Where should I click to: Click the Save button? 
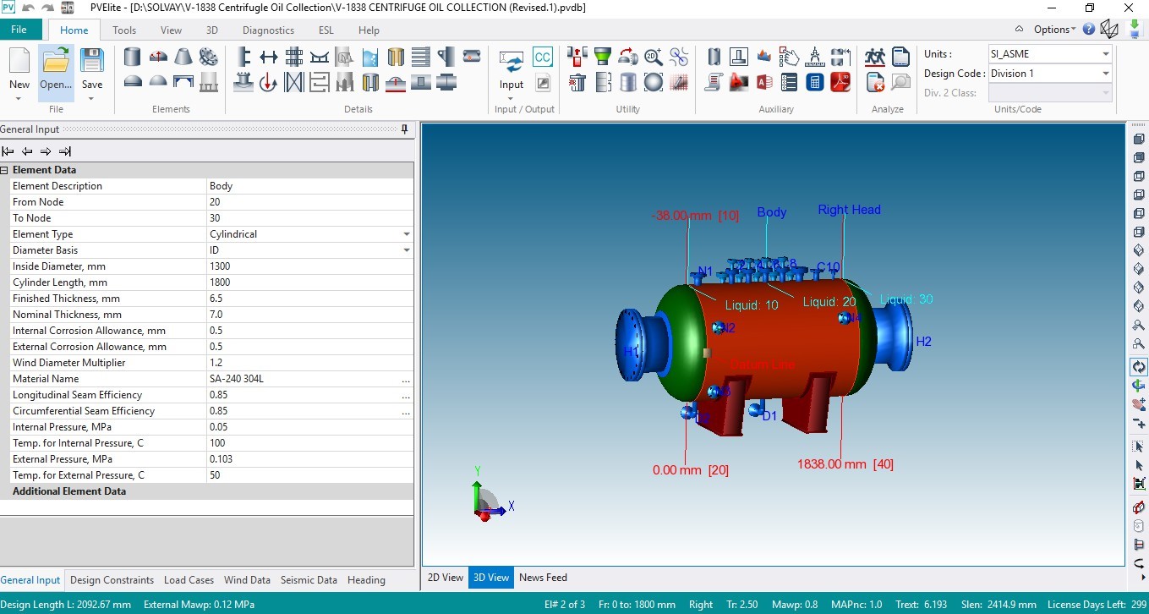pos(92,68)
